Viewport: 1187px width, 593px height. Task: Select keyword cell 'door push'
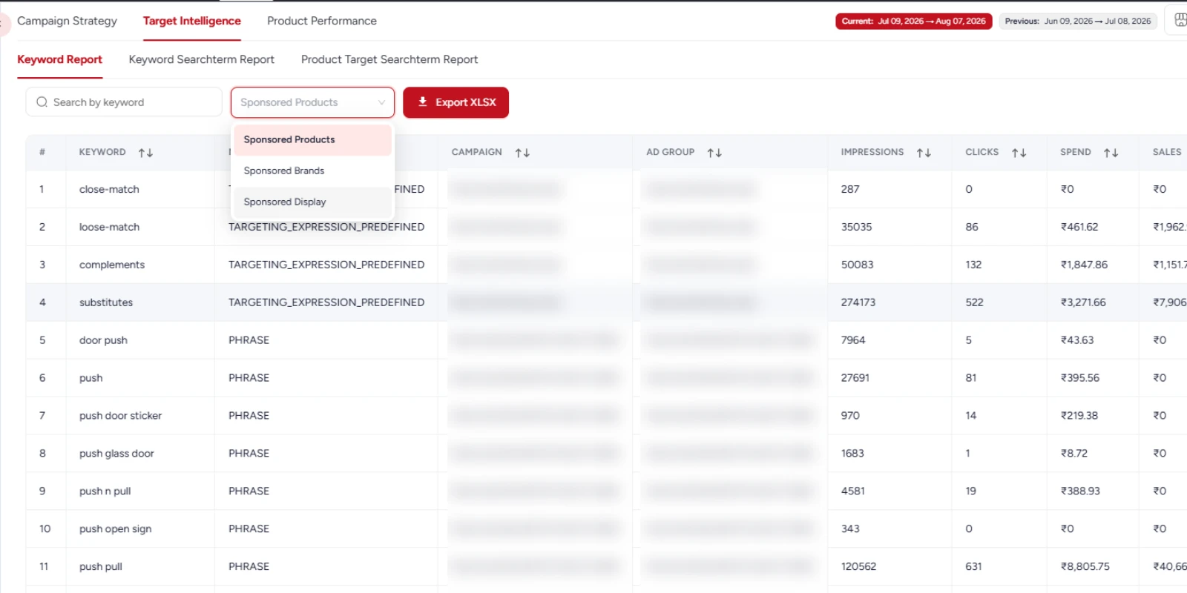[103, 340]
